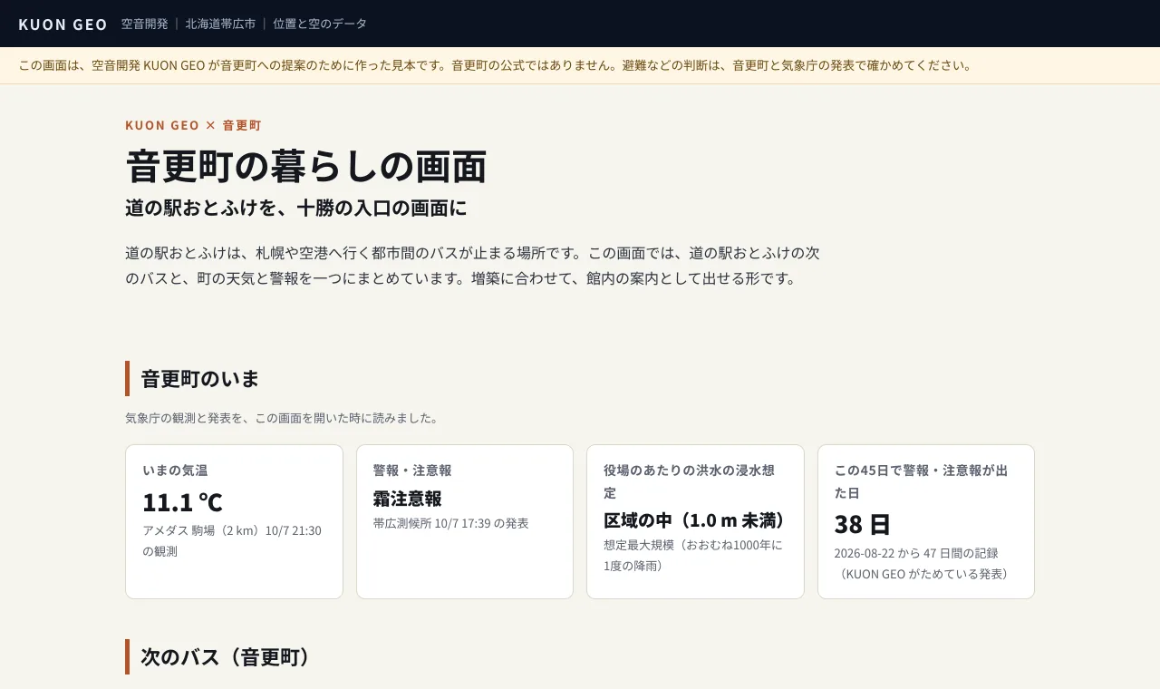Click the 霜注意報 advisory value
Image resolution: width=1160 pixels, height=689 pixels.
[408, 499]
